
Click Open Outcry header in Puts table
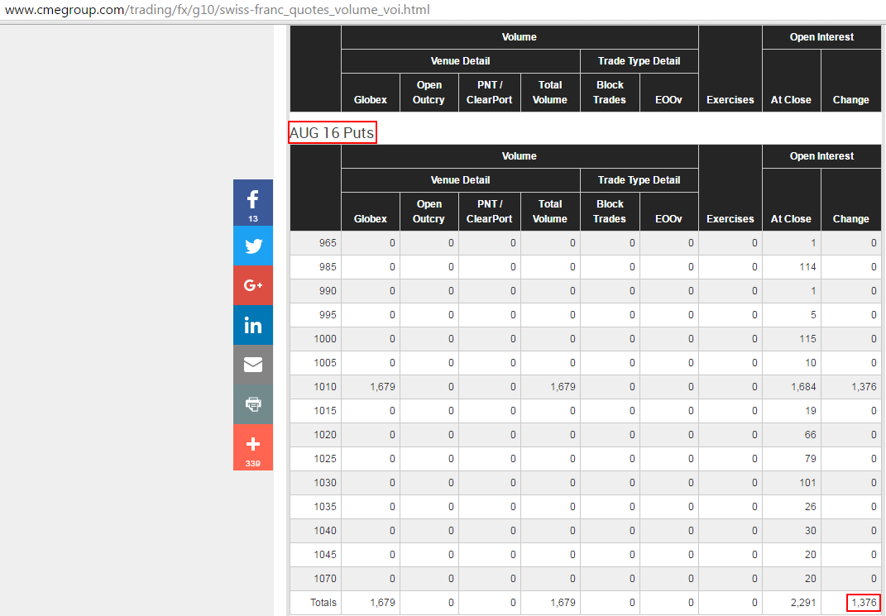point(429,211)
